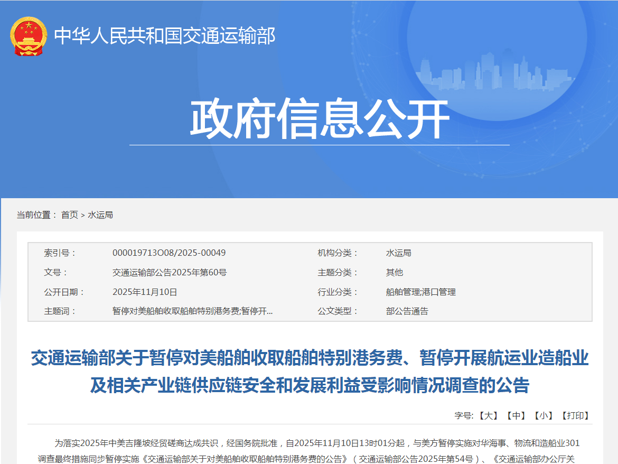
Task: Click the 政府信息公开 banner heading
Action: 319,119
